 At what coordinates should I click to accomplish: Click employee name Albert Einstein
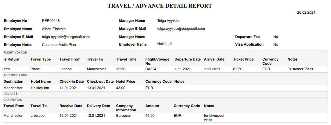click(54, 29)
